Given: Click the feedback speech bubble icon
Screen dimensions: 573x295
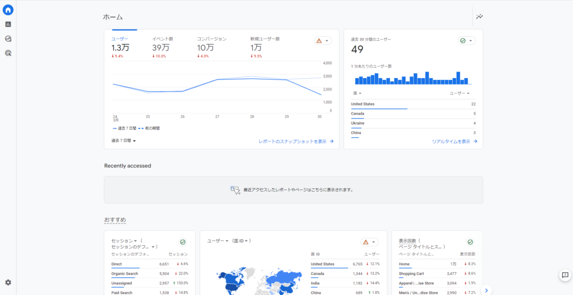Looking at the screenshot, I should coord(565,275).
